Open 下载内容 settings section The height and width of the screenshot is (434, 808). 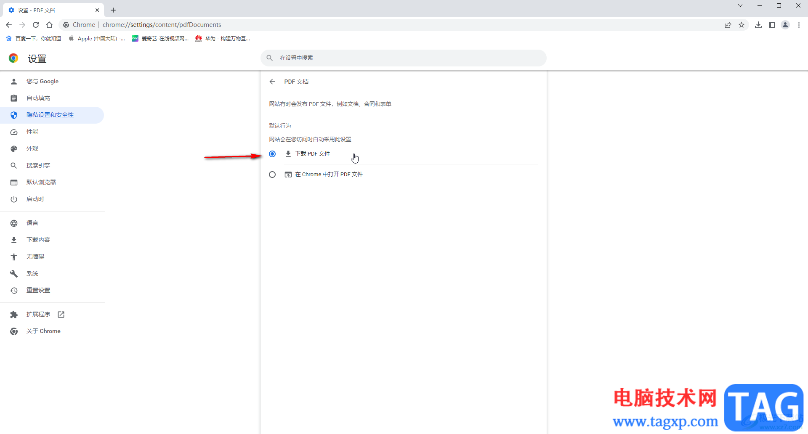coord(52,240)
